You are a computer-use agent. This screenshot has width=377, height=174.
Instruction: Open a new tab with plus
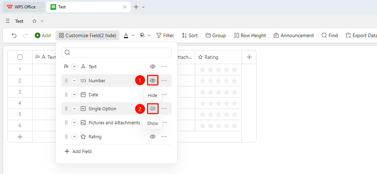click(x=136, y=7)
